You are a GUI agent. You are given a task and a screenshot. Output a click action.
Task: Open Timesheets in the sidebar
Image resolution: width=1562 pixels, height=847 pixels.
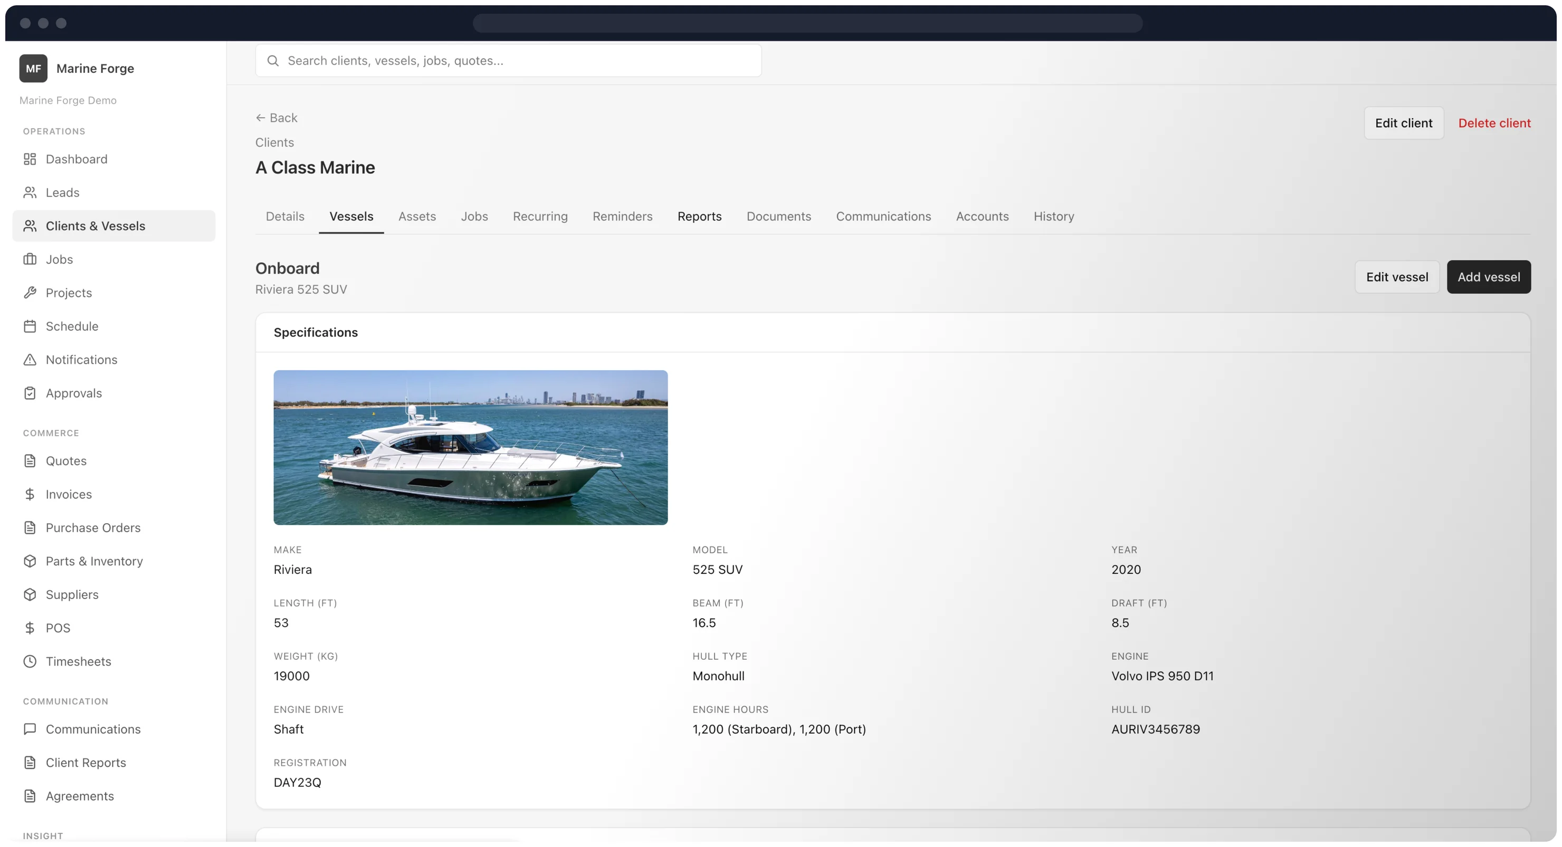[x=114, y=661]
